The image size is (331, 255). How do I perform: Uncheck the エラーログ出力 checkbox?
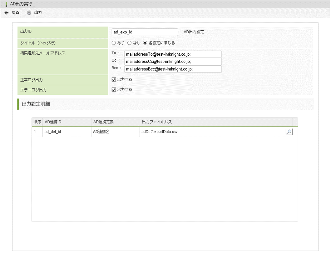click(114, 90)
